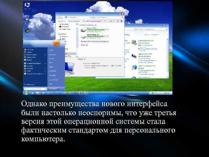Click Appearance and Personalization icon
Viewport: 209px width, 157px height.
pyautogui.click(x=134, y=56)
